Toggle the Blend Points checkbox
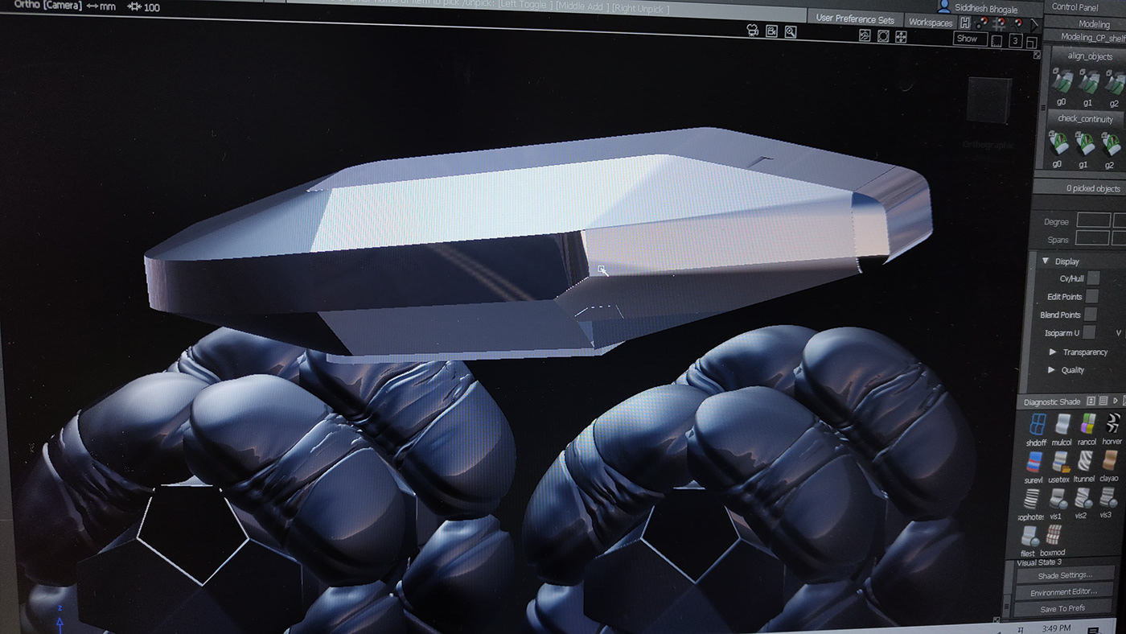Screen dimensions: 1126x634 click(1091, 315)
